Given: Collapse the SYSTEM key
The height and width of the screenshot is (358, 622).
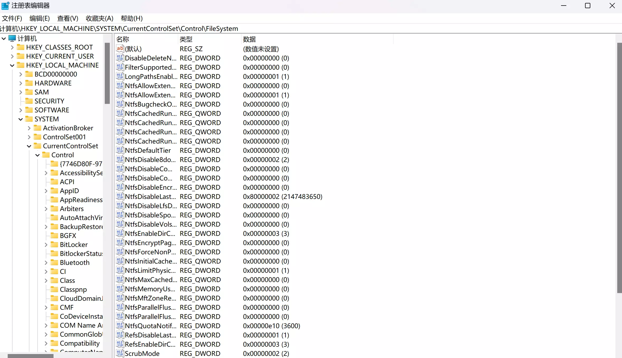Looking at the screenshot, I should pyautogui.click(x=21, y=119).
